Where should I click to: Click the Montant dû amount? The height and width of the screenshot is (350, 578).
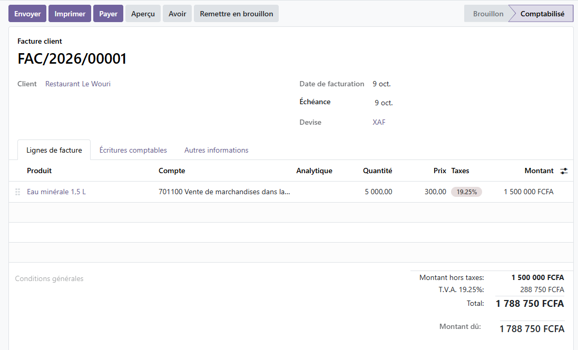point(532,328)
